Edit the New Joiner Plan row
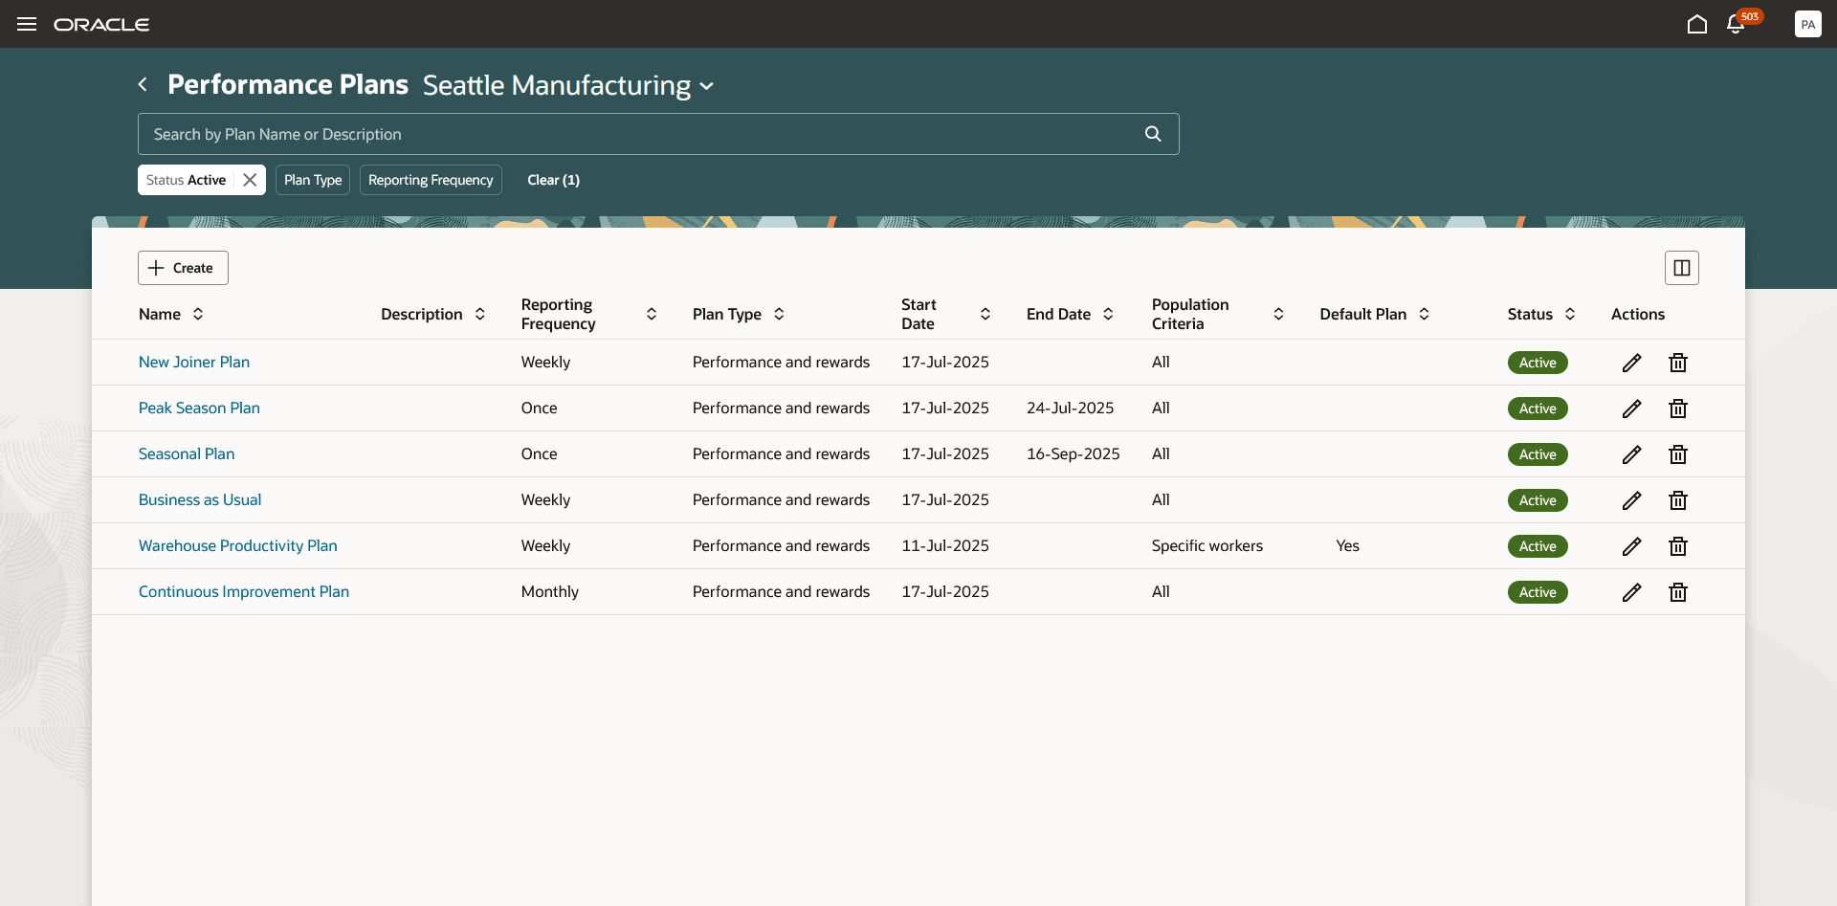The height and width of the screenshot is (906, 1837). [x=1631, y=363]
